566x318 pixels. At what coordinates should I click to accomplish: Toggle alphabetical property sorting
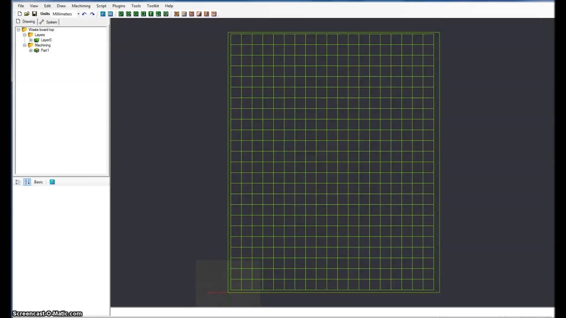coord(27,182)
